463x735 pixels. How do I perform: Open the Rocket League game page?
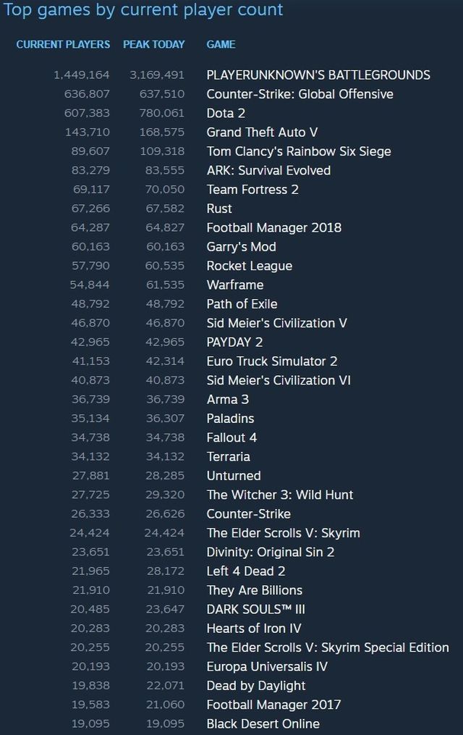click(249, 266)
